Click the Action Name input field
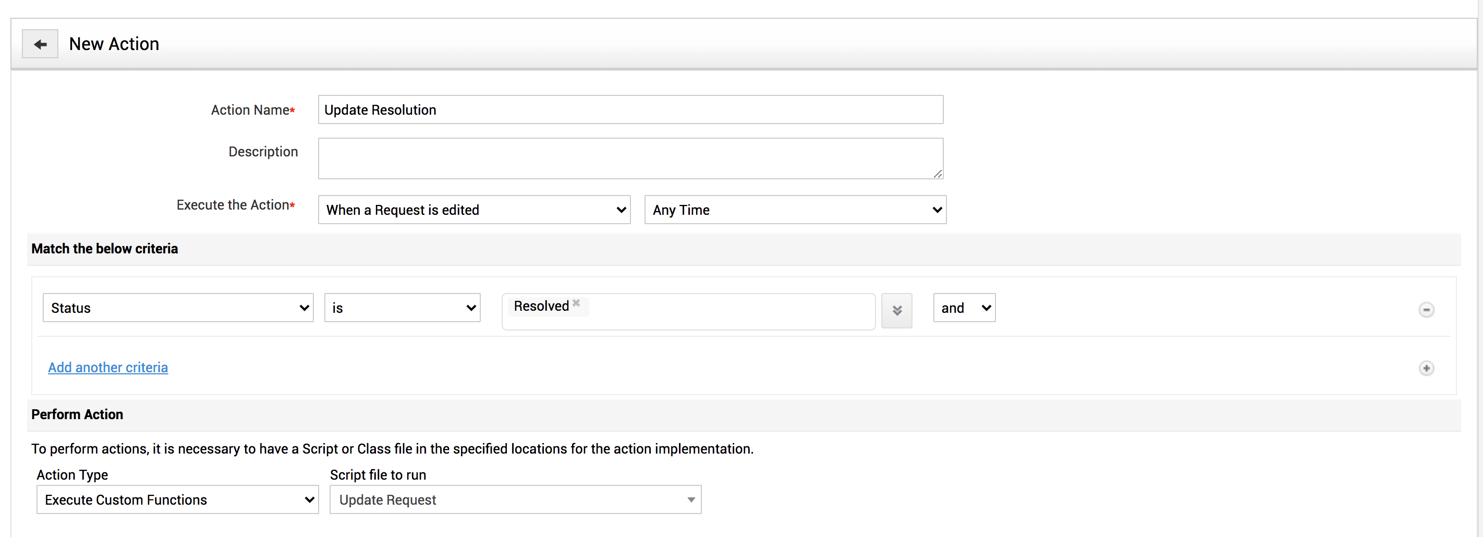1483x537 pixels. click(630, 110)
